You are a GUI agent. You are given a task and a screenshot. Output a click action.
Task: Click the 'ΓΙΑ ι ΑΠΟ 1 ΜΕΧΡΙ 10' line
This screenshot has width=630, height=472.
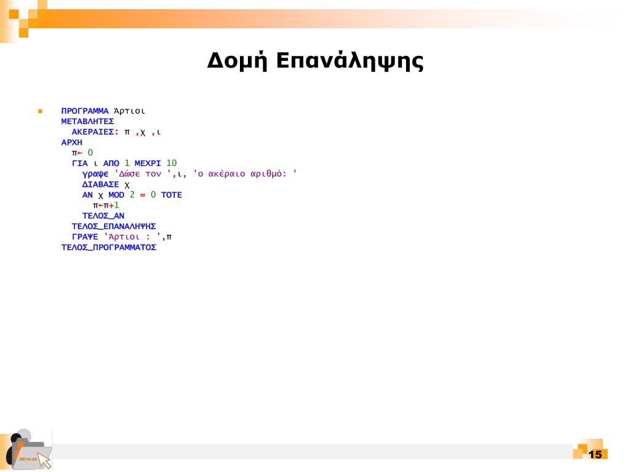click(124, 163)
